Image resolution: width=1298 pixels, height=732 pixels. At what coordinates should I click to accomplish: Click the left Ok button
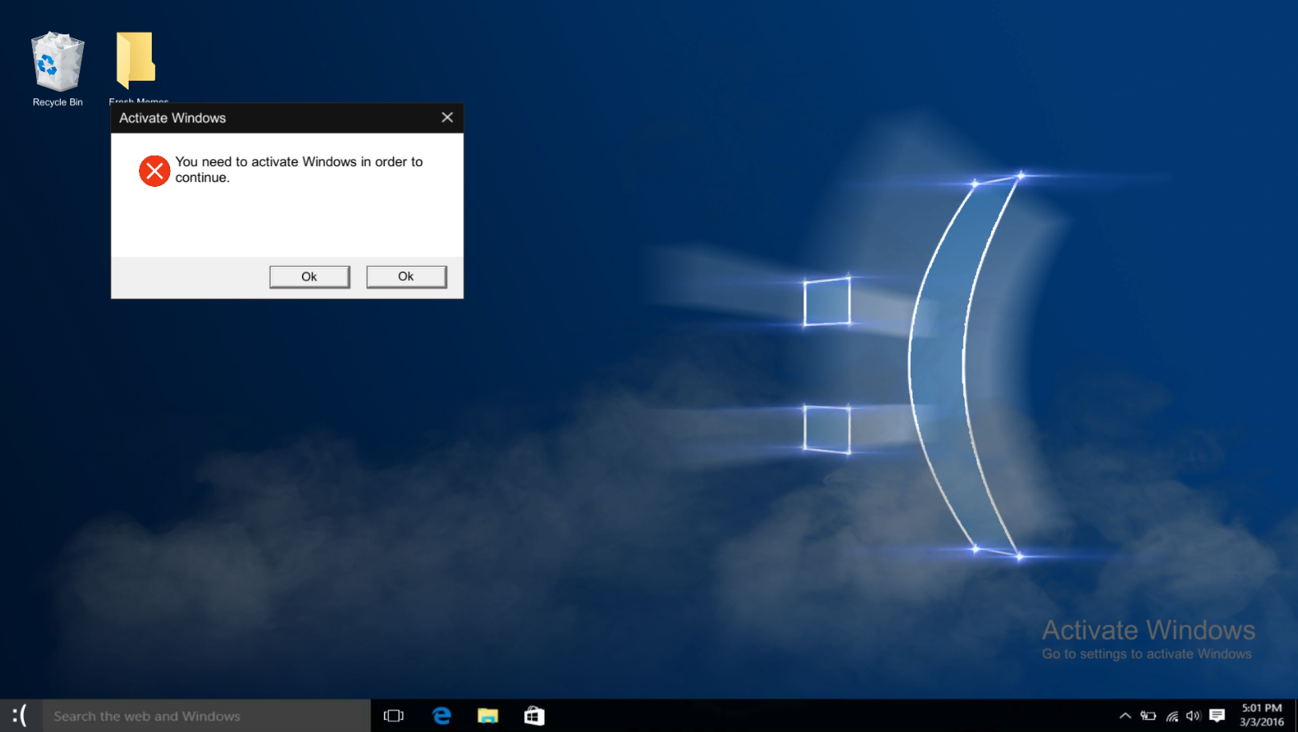point(309,276)
